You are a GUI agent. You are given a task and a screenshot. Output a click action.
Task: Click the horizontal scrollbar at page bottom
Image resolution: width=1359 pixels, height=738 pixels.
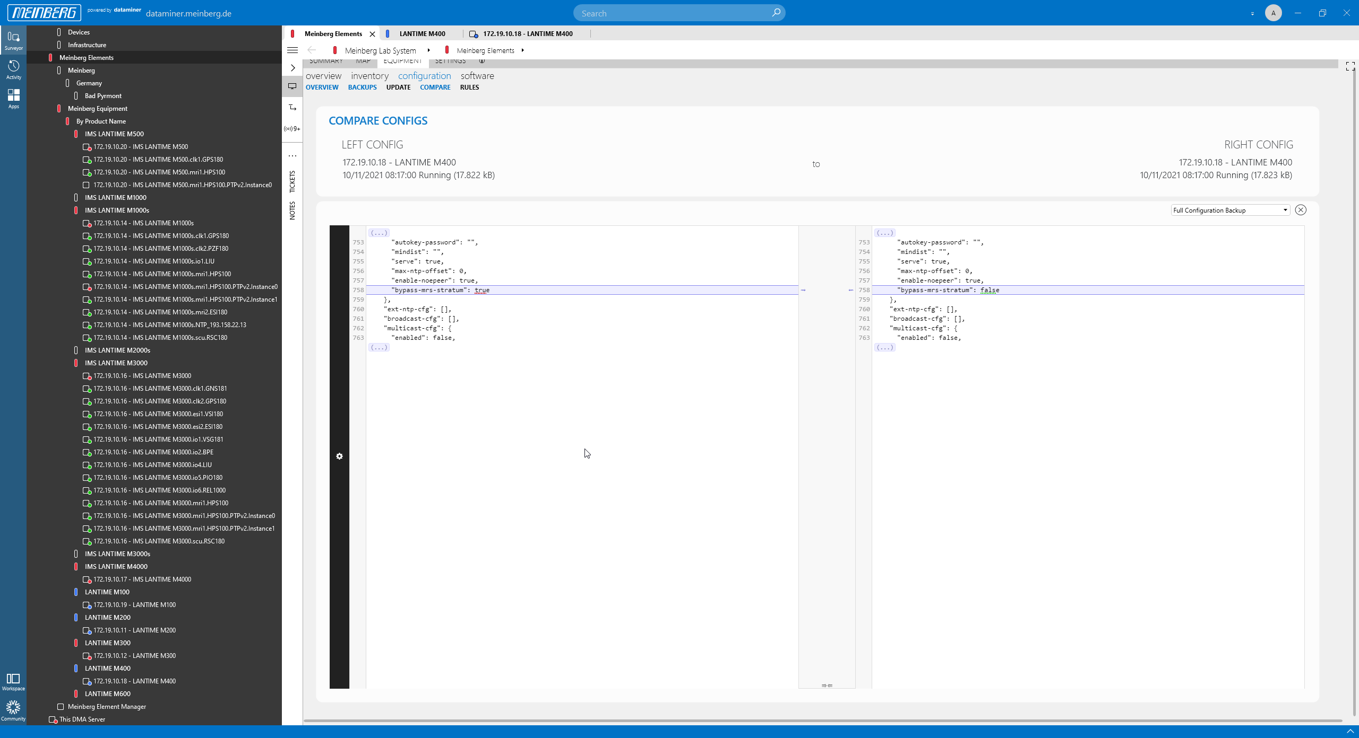(823, 721)
